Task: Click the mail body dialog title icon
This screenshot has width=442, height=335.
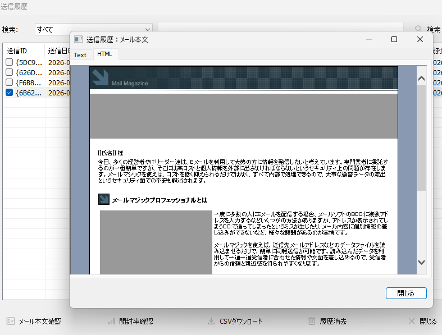Action: tap(79, 39)
